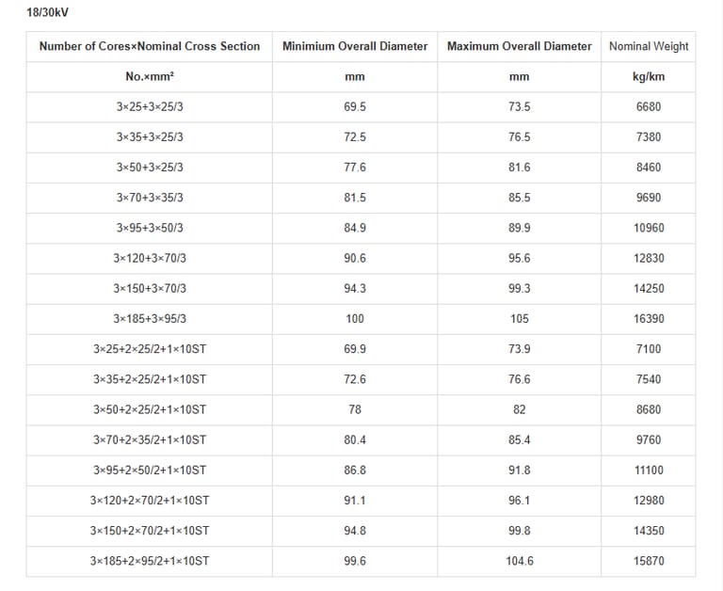Select the Maximum Overall Diameter column header
Viewport: 723px width, 591px height.
(519, 46)
